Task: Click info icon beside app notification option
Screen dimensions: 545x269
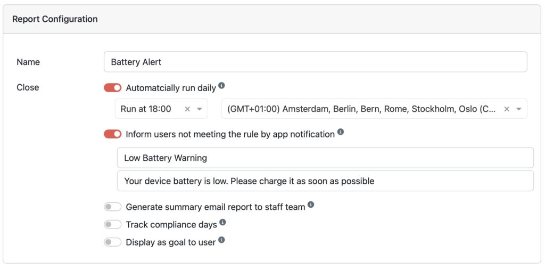Action: (341, 132)
